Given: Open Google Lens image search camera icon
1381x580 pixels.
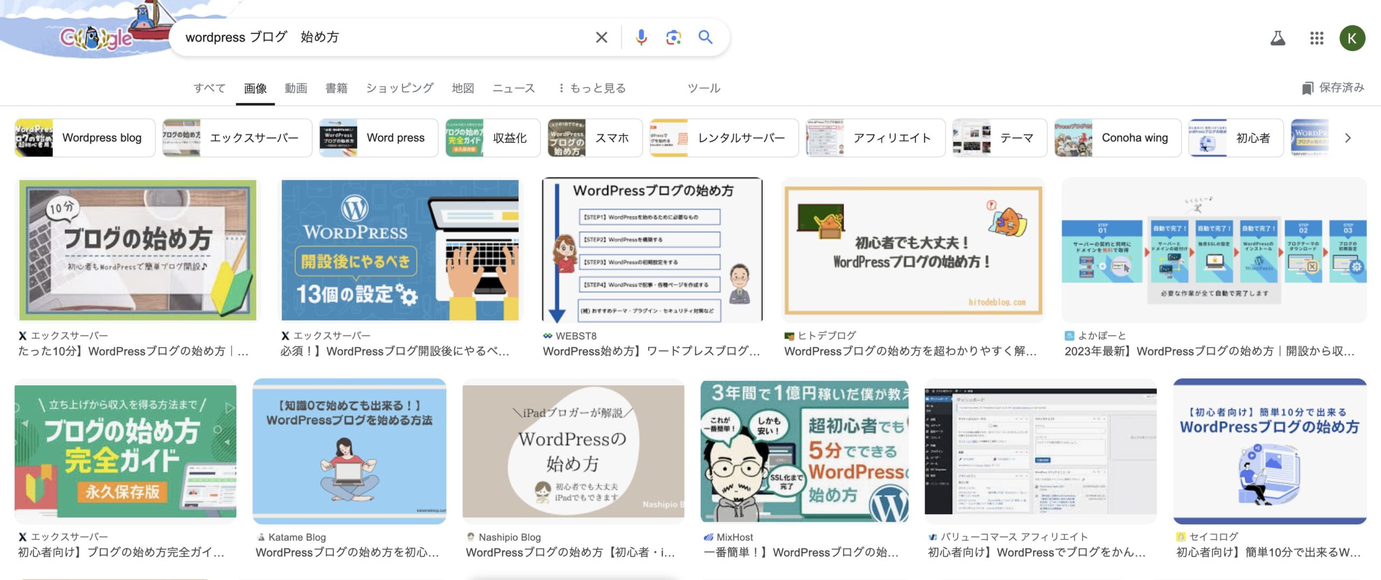Looking at the screenshot, I should click(673, 37).
